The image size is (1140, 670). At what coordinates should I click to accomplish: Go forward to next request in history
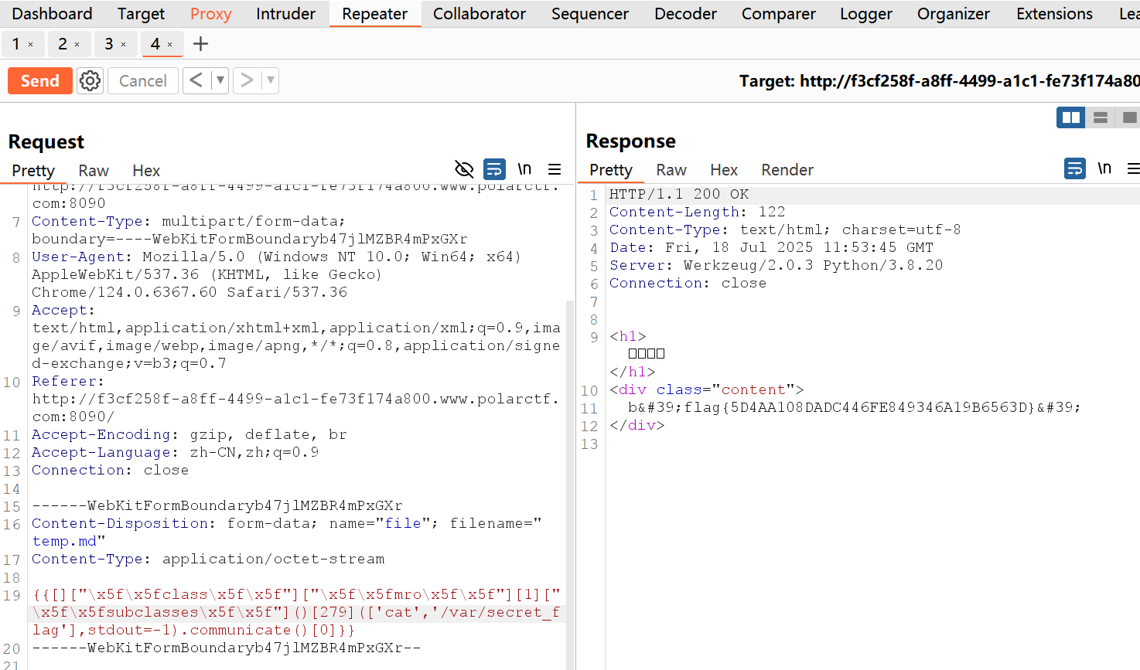[247, 80]
